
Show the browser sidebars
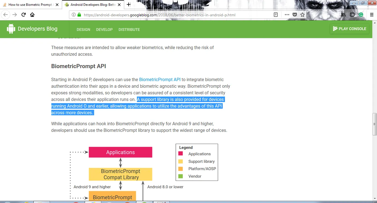[352, 15]
